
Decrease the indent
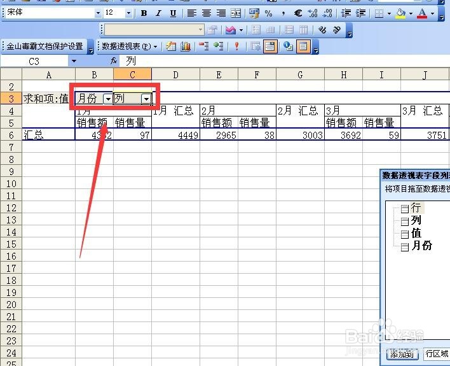click(x=346, y=13)
